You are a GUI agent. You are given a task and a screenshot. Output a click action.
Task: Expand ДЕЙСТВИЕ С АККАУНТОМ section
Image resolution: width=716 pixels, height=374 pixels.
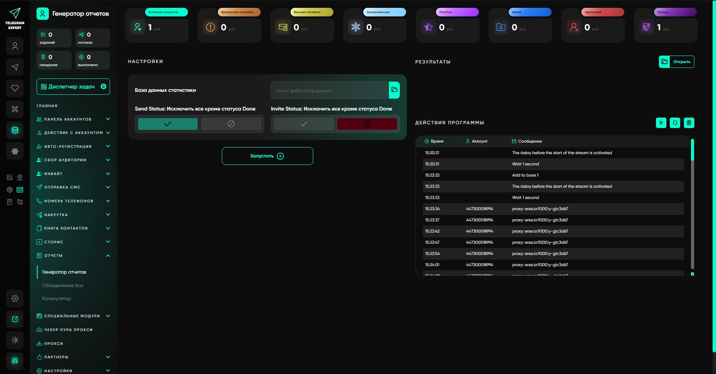[x=73, y=133]
